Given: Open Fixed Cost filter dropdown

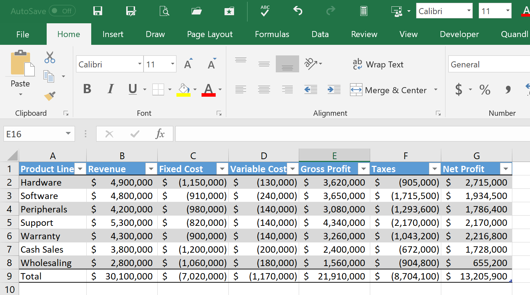Looking at the screenshot, I should pyautogui.click(x=222, y=169).
